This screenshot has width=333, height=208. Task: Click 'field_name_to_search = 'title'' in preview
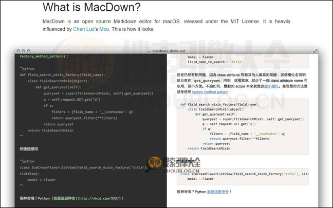click(215, 62)
